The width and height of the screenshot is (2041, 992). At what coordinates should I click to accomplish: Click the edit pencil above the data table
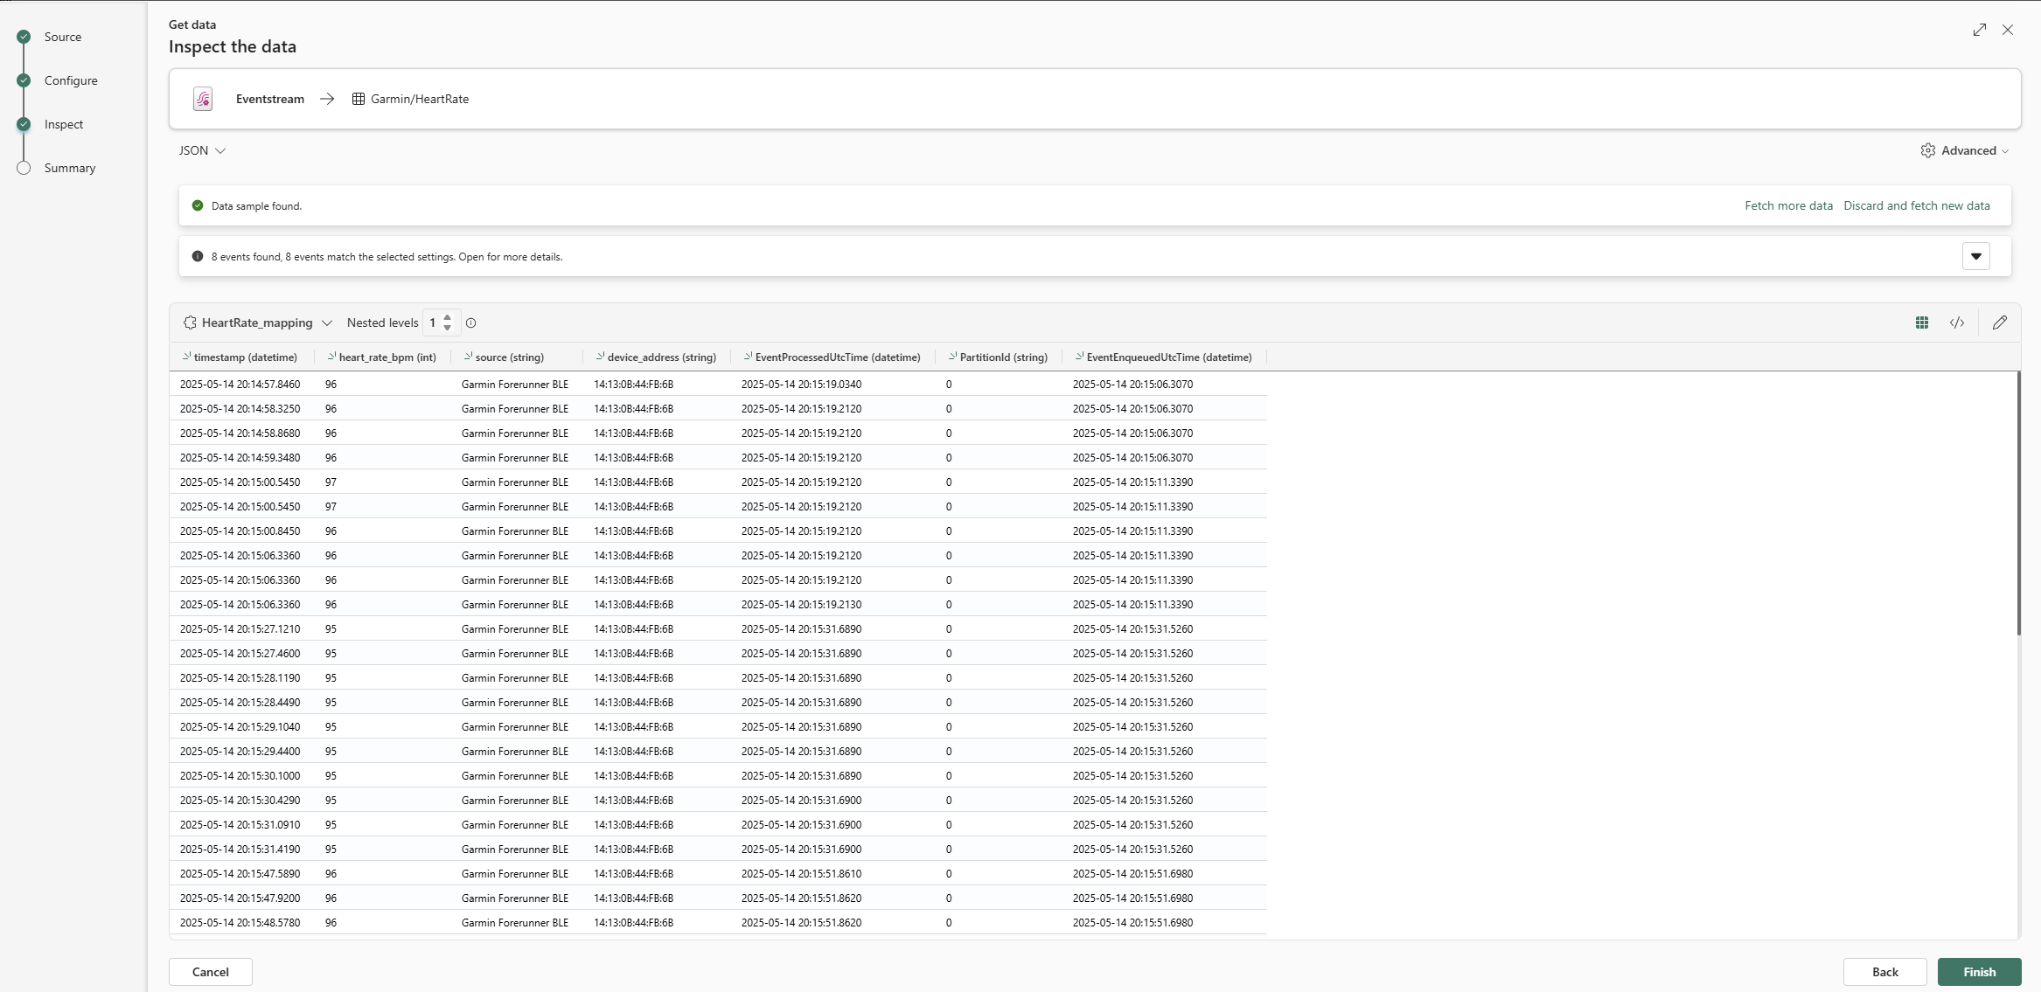point(1999,323)
